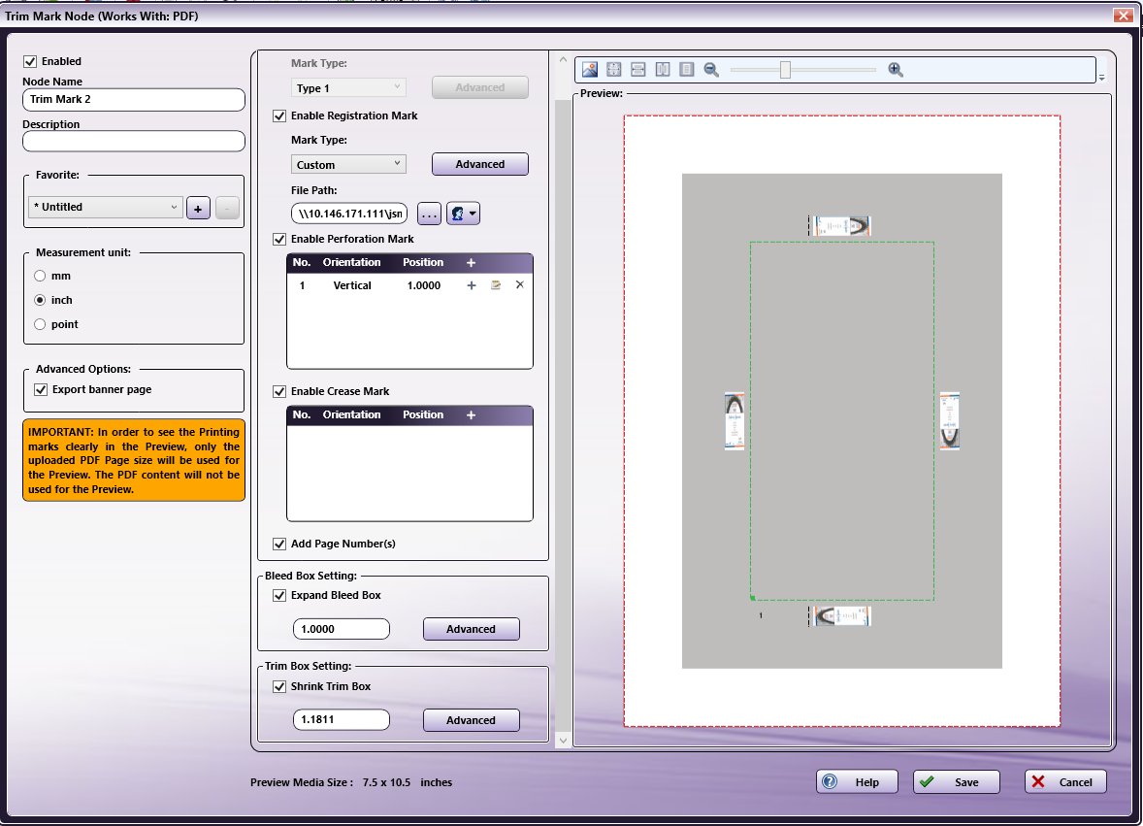
Task: Open the Favorite Untitled dropdown
Action: (104, 207)
